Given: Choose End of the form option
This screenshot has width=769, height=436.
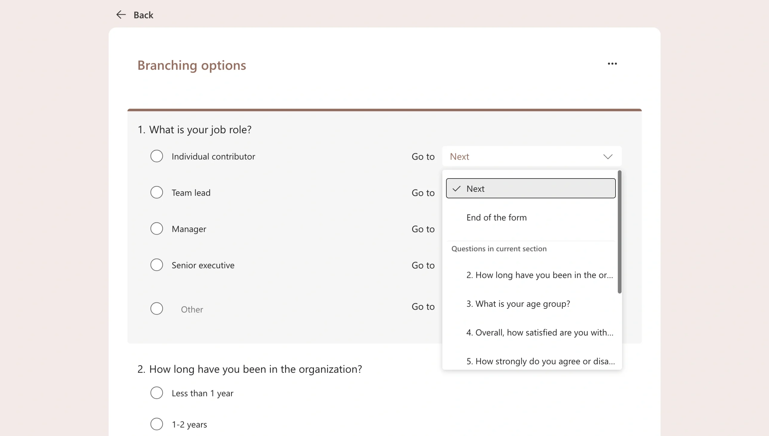Looking at the screenshot, I should pos(530,218).
